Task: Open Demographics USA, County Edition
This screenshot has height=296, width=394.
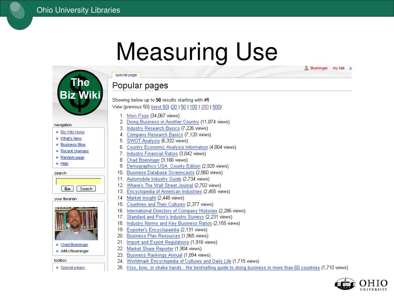Action: (164, 166)
